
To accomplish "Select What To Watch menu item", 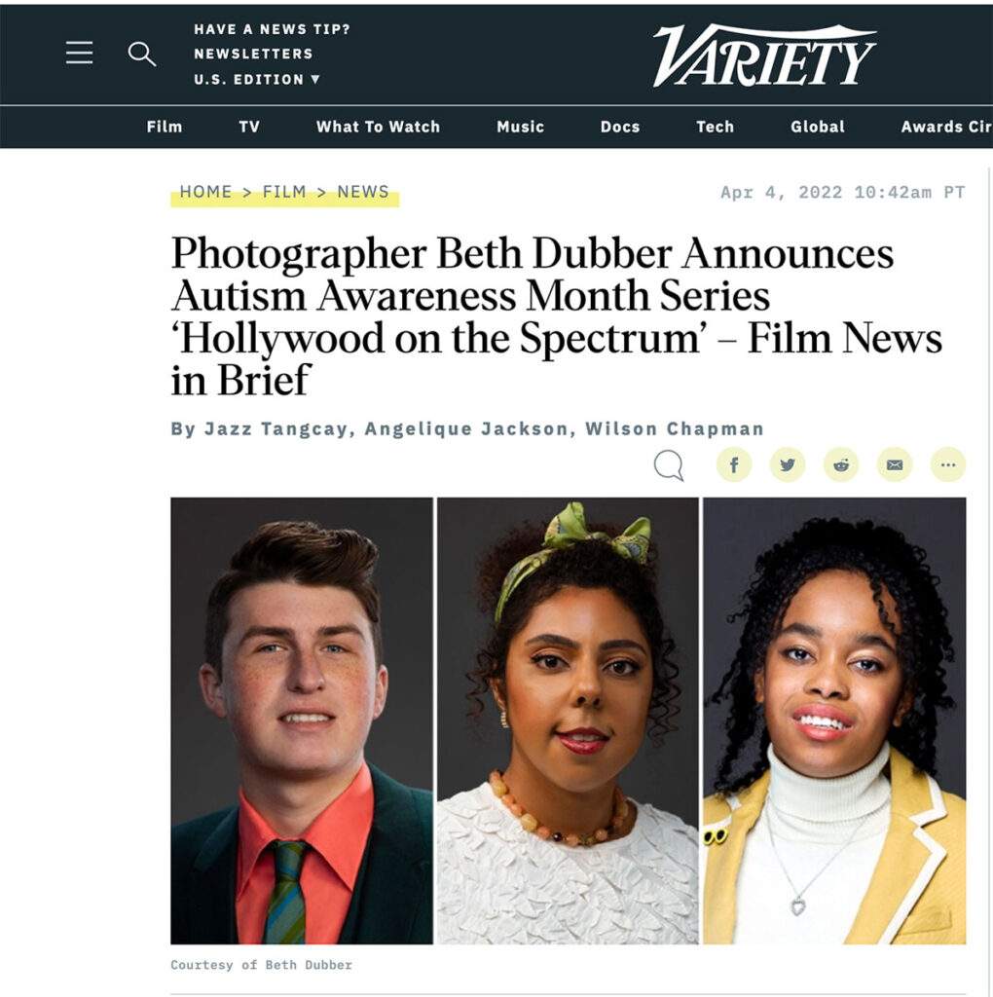I will (379, 127).
